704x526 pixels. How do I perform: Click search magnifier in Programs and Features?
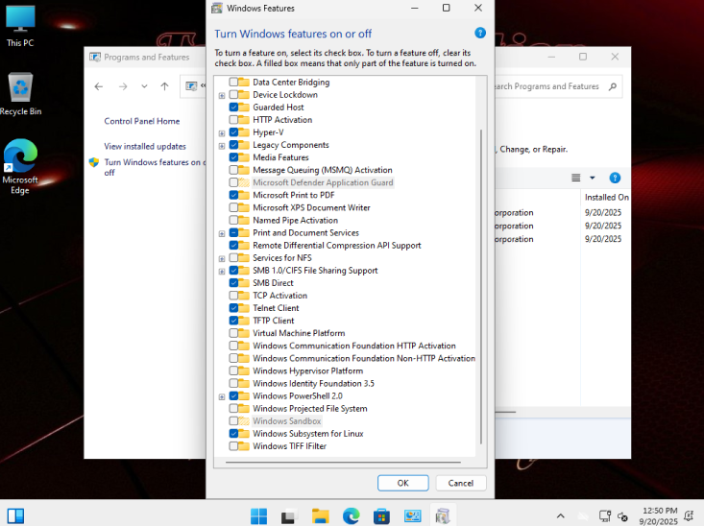click(613, 86)
